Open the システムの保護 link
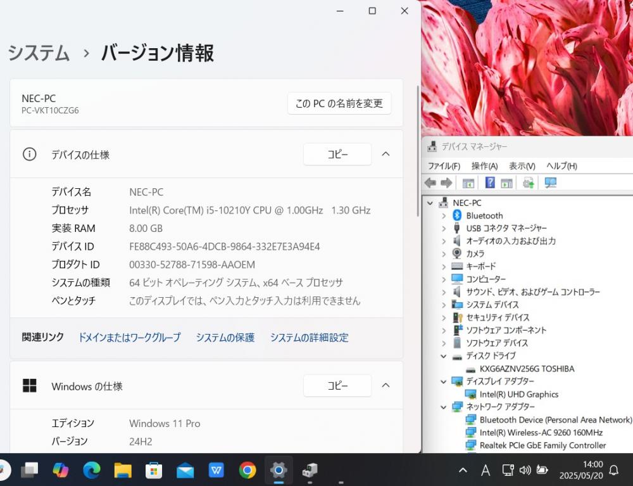The width and height of the screenshot is (633, 486). tap(225, 337)
